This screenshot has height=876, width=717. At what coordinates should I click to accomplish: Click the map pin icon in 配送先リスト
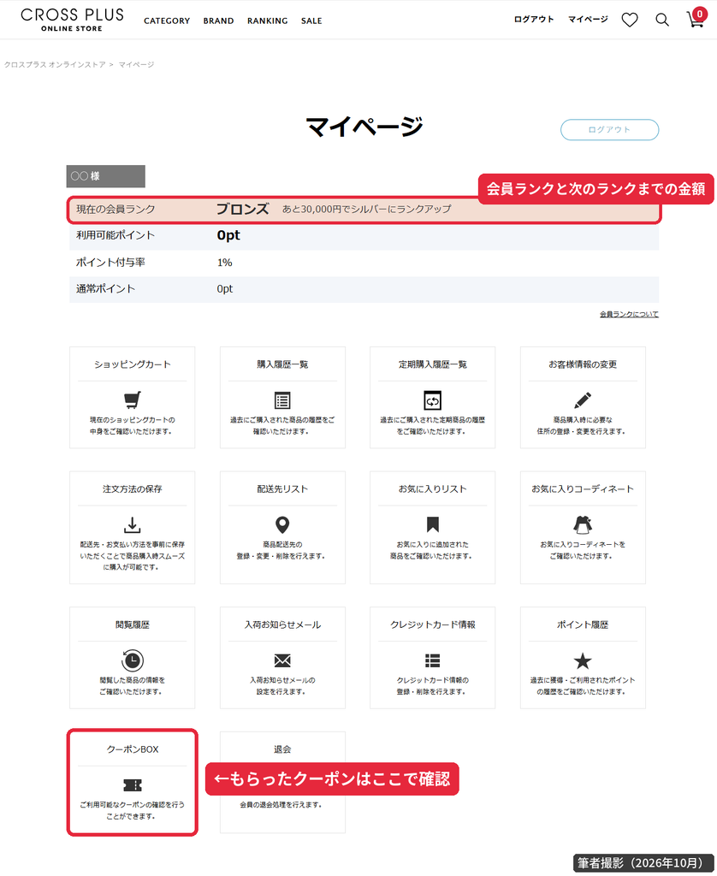[282, 525]
